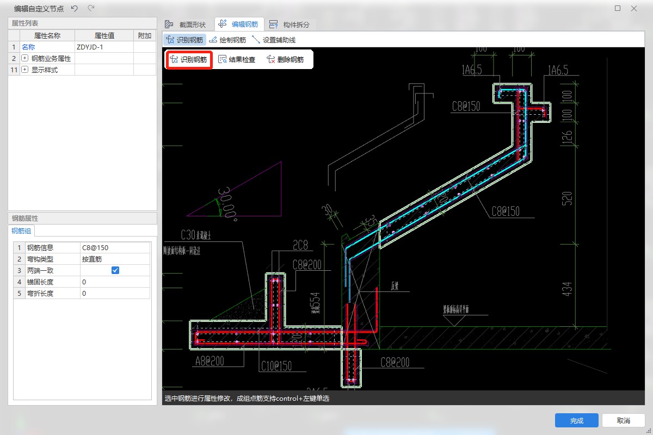Open 结果检查 result check tool
The height and width of the screenshot is (435, 653).
pos(237,59)
